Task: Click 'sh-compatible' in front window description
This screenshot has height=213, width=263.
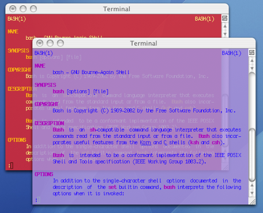Action: click(107, 130)
